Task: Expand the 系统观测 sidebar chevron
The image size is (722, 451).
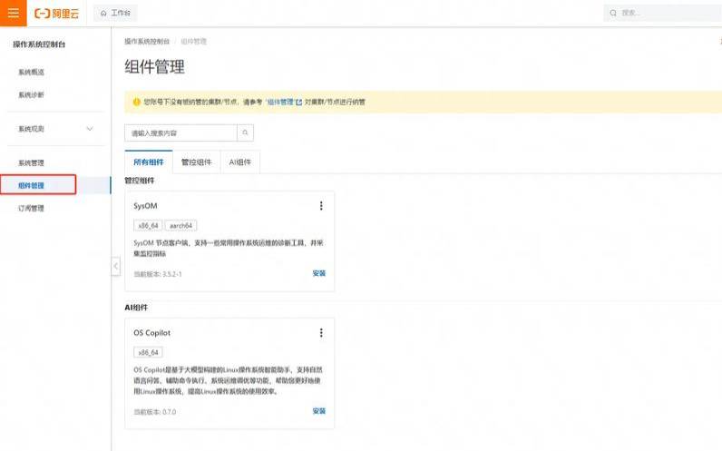Action: pos(90,129)
